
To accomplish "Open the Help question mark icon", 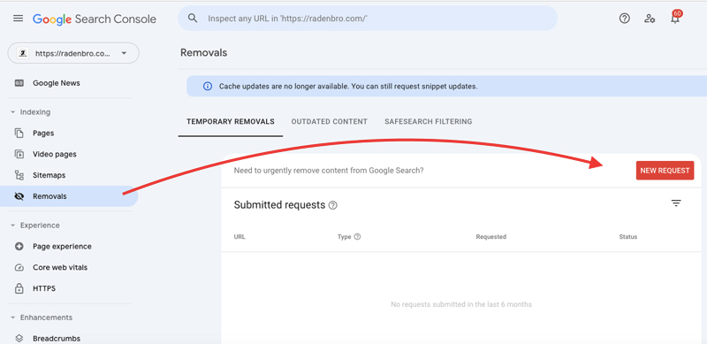I will [x=624, y=19].
